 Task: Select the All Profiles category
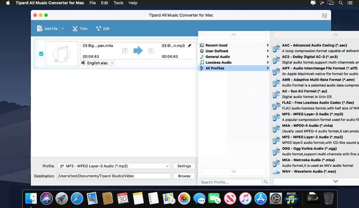pos(234,68)
